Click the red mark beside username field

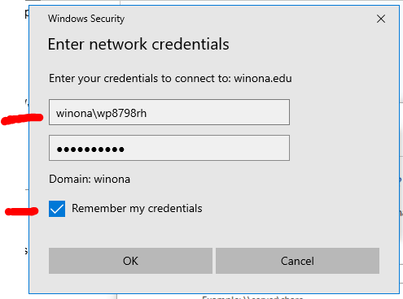tap(22, 119)
